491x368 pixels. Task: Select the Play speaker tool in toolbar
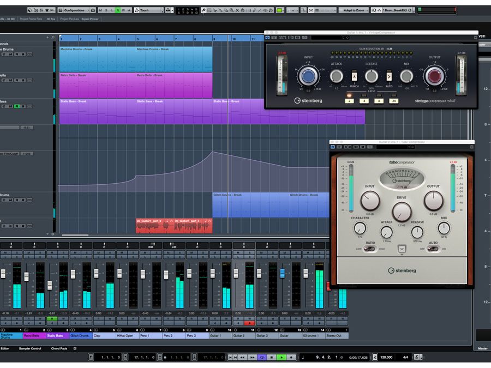pos(265,10)
